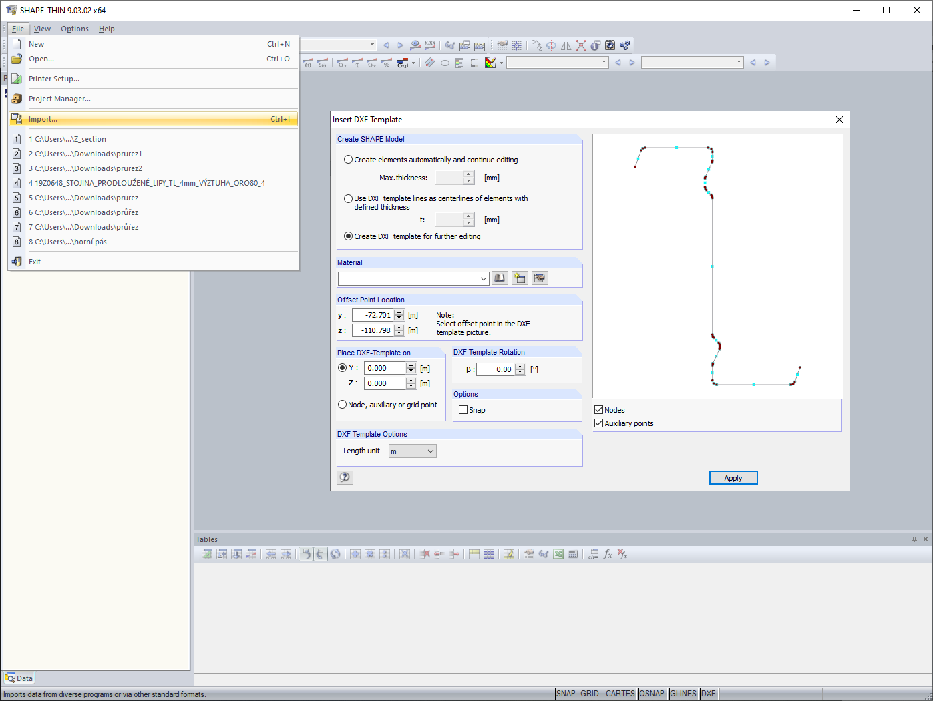Open the Excel export icon in Tables toolbar
Screen dimensions: 933x701
558,554
